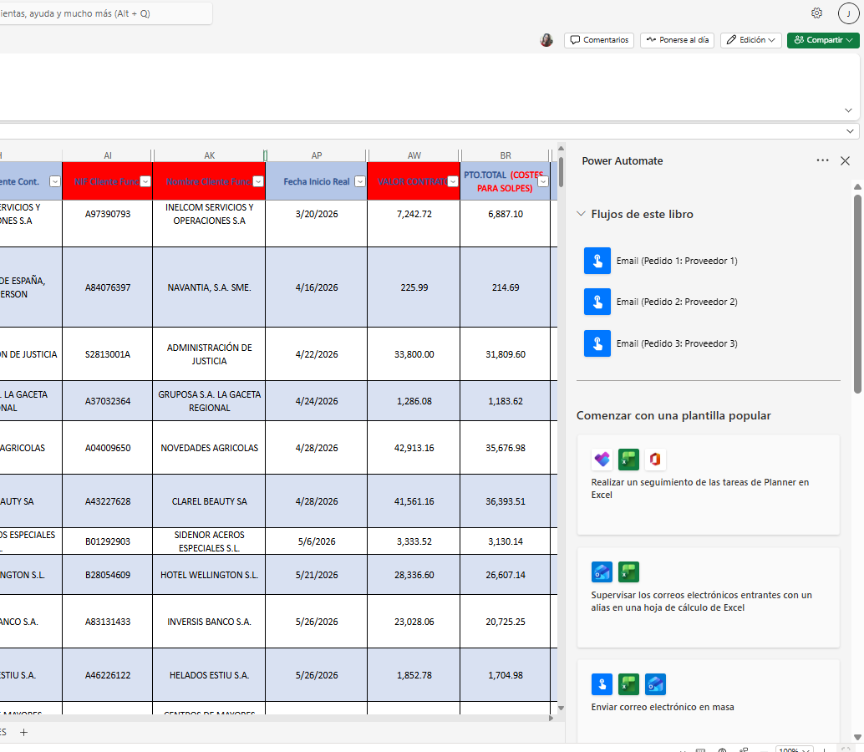Open the filter dropdown for Cliente Cont. column
Viewport: 864px width, 752px height.
click(x=55, y=181)
